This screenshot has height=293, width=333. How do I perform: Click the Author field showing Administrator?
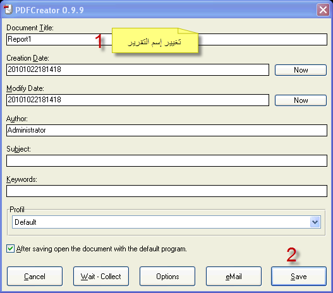point(167,130)
